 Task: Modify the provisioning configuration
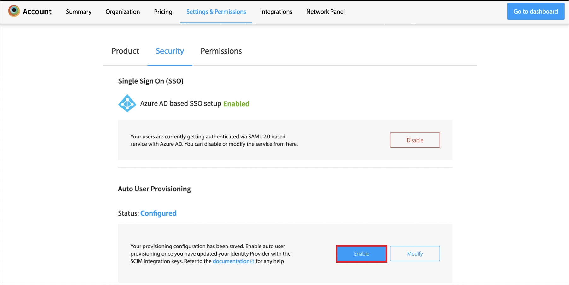415,253
